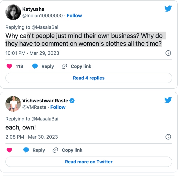
Task: Copy link to Katyusha's tweet
Action: (x=76, y=66)
